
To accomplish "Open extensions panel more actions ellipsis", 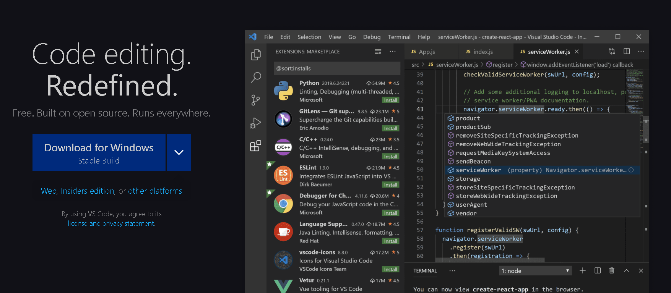I will (393, 51).
